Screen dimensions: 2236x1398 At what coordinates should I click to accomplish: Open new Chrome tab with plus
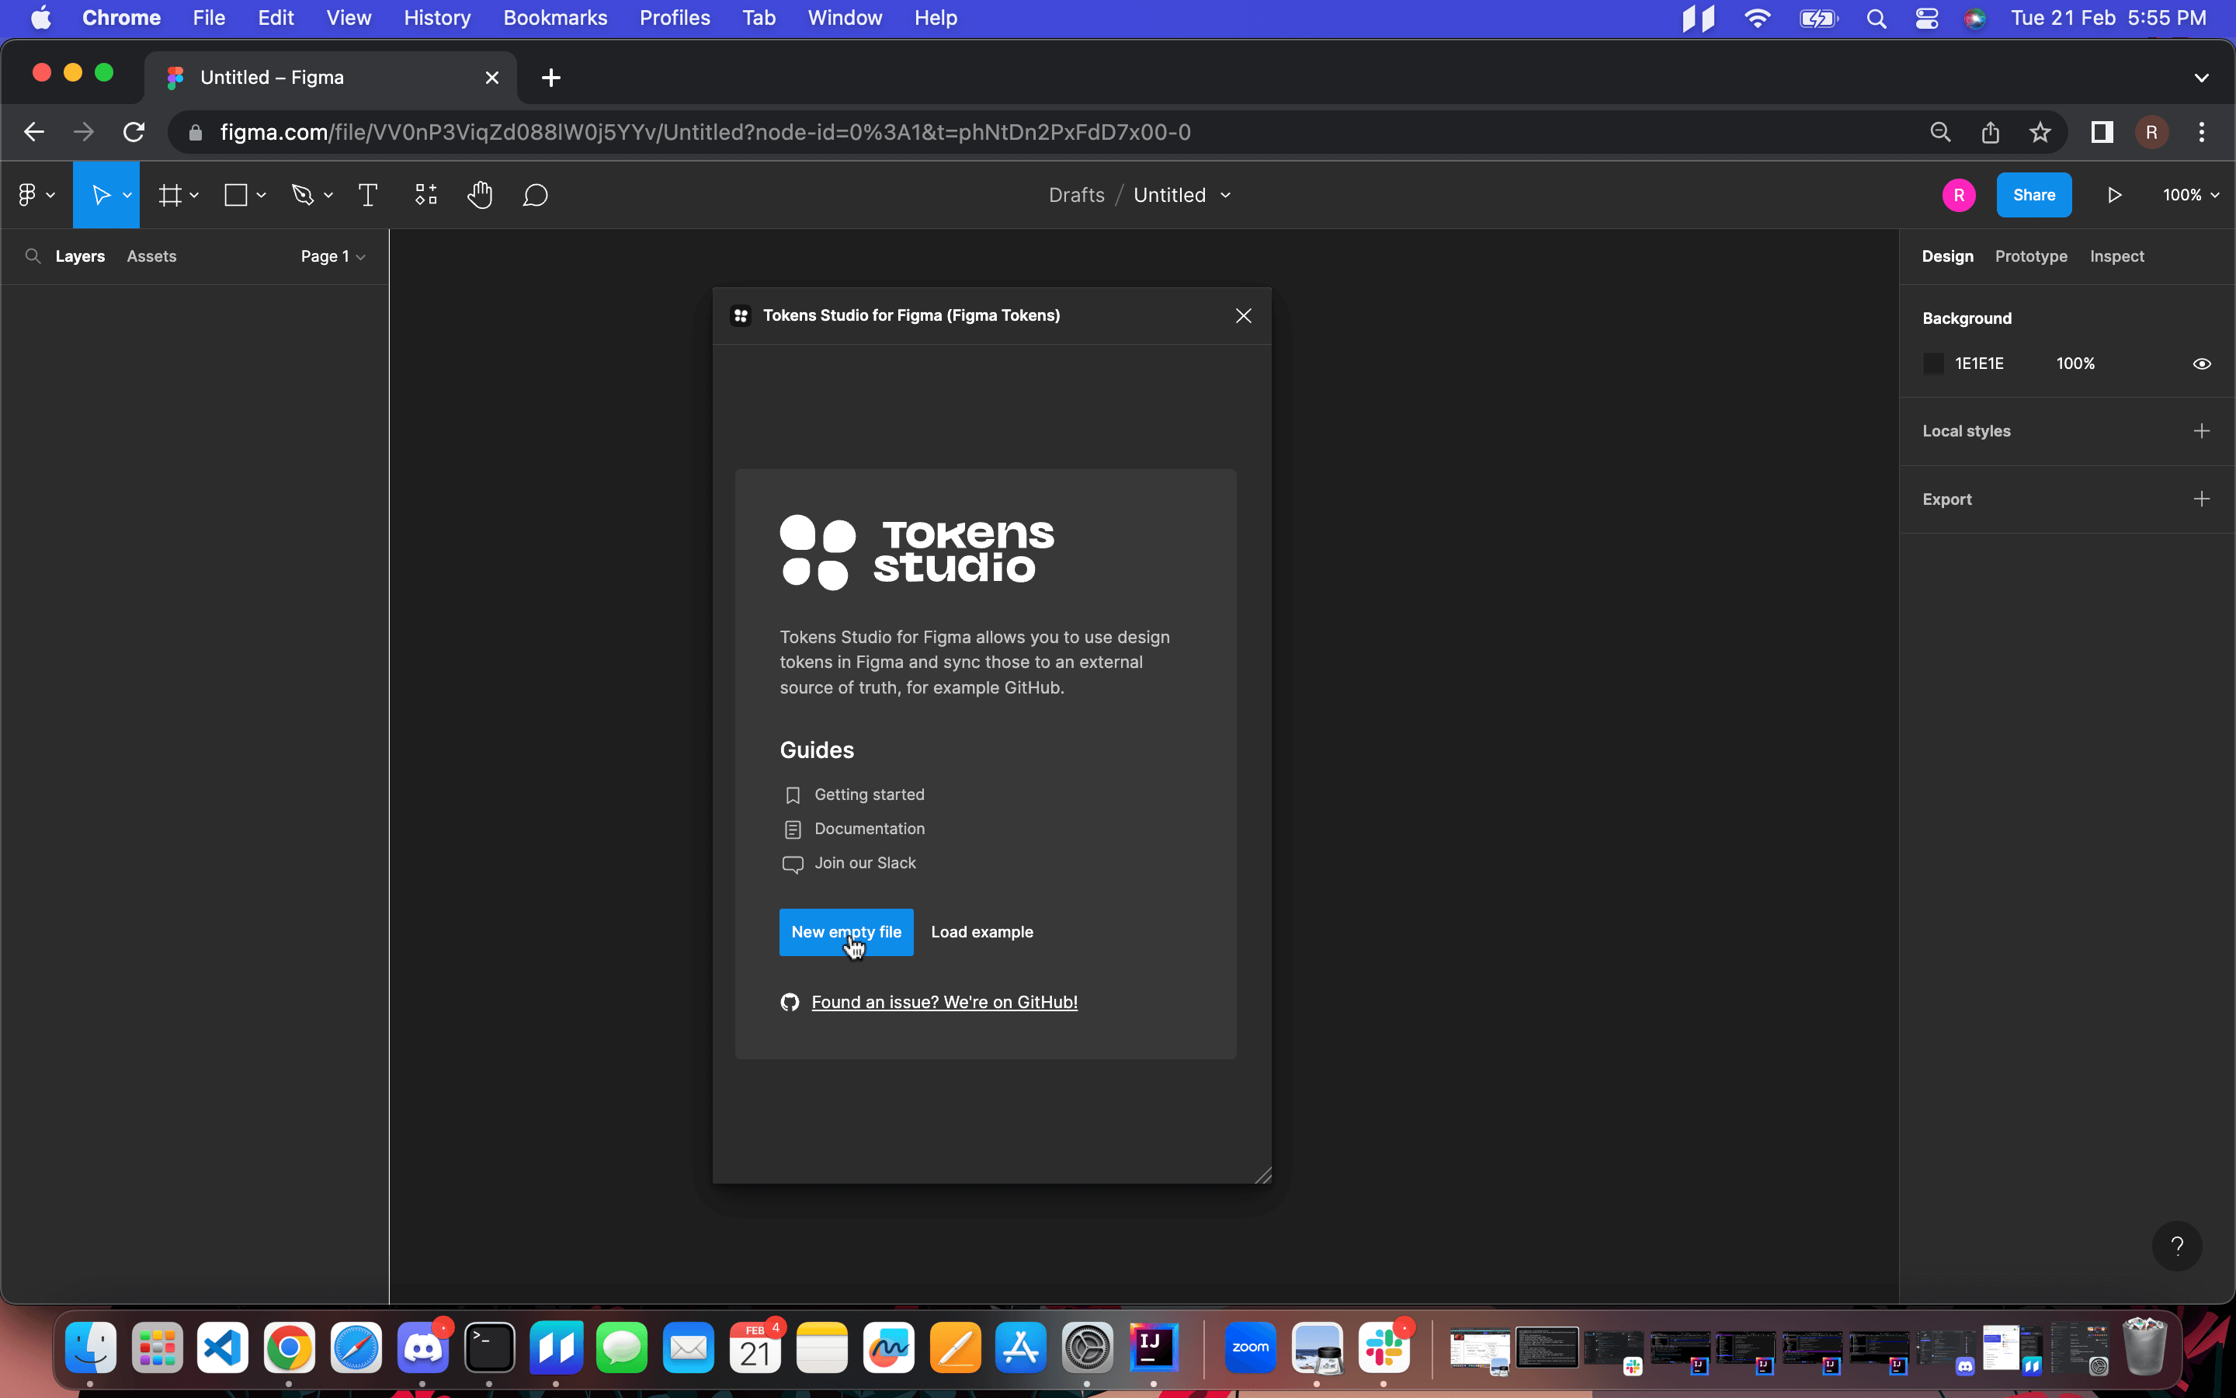(550, 78)
